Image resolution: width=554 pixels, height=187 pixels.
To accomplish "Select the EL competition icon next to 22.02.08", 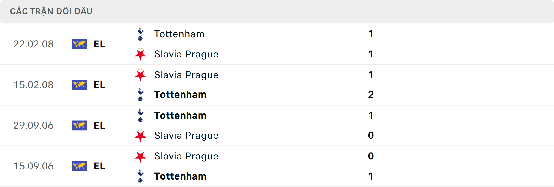I will click(x=79, y=44).
